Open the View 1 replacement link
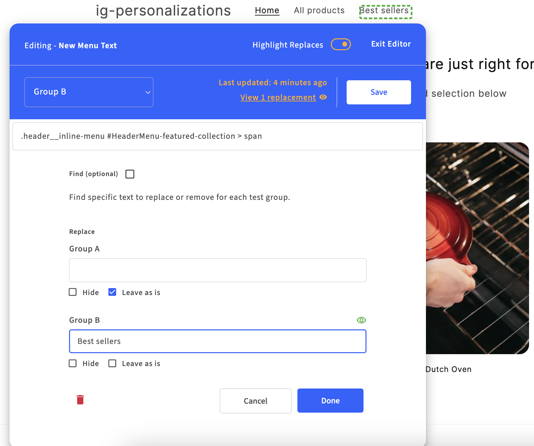 click(x=278, y=97)
